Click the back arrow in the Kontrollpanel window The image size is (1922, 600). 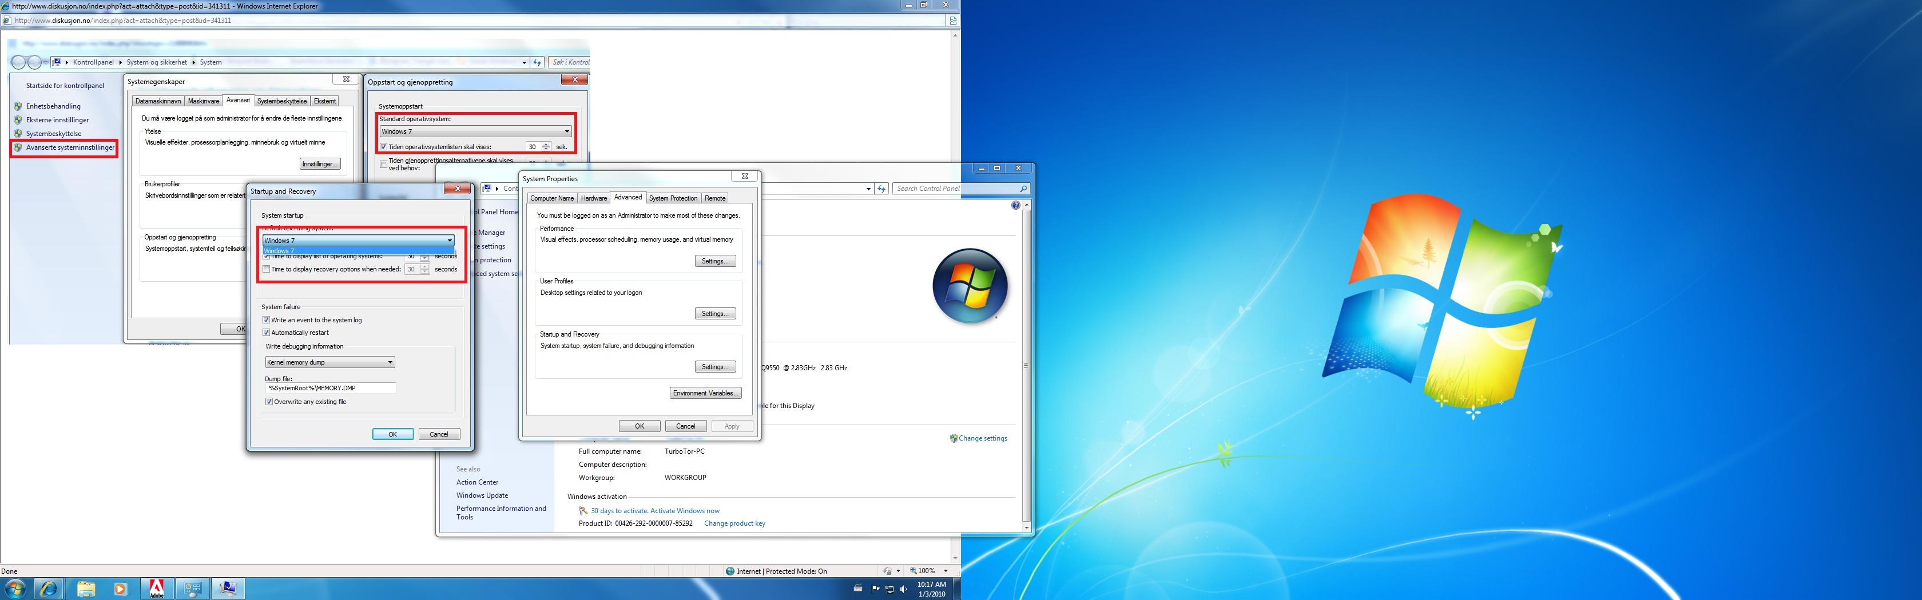click(x=19, y=63)
